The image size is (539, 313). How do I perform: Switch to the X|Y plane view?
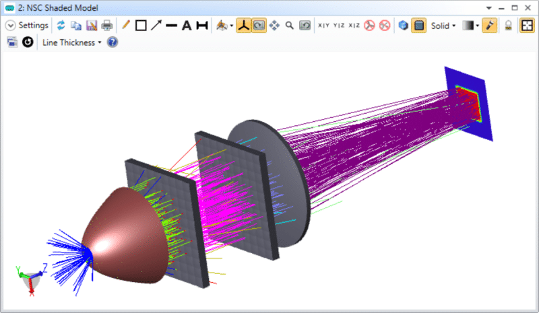pos(323,26)
